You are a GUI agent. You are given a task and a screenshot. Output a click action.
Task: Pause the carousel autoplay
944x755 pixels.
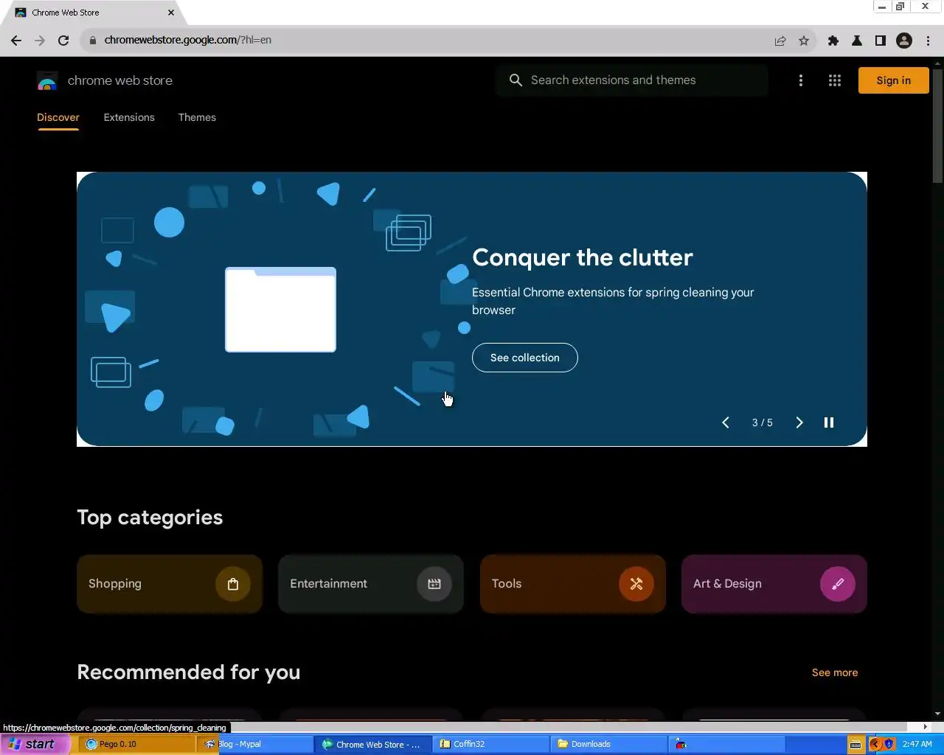click(829, 422)
